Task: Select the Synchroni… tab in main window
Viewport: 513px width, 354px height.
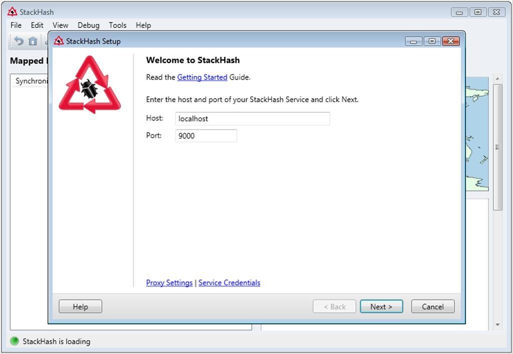Action: tap(32, 81)
